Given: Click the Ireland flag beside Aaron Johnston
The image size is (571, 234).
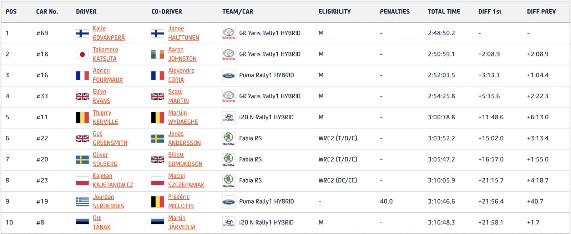Looking at the screenshot, I should (x=158, y=54).
